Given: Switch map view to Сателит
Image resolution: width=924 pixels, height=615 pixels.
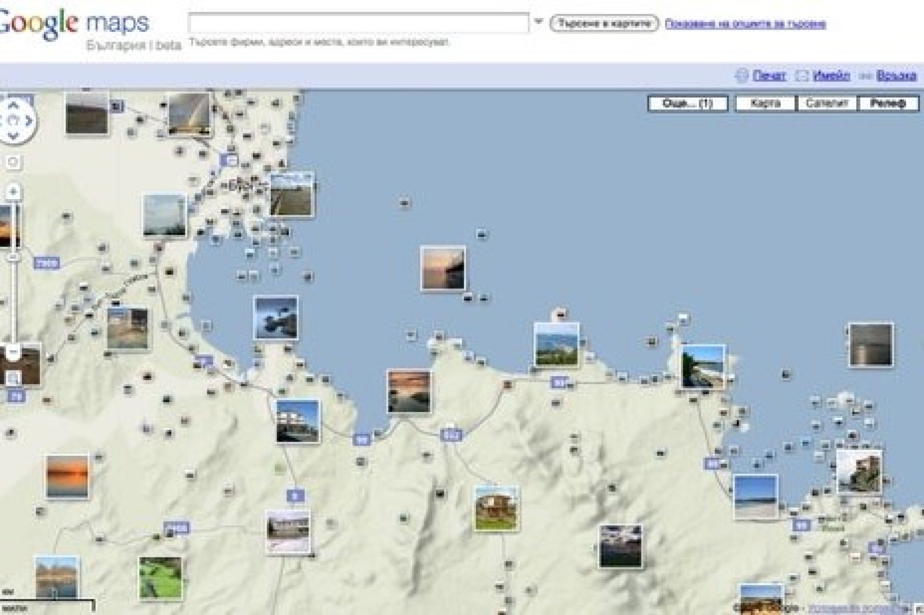Looking at the screenshot, I should [x=827, y=103].
